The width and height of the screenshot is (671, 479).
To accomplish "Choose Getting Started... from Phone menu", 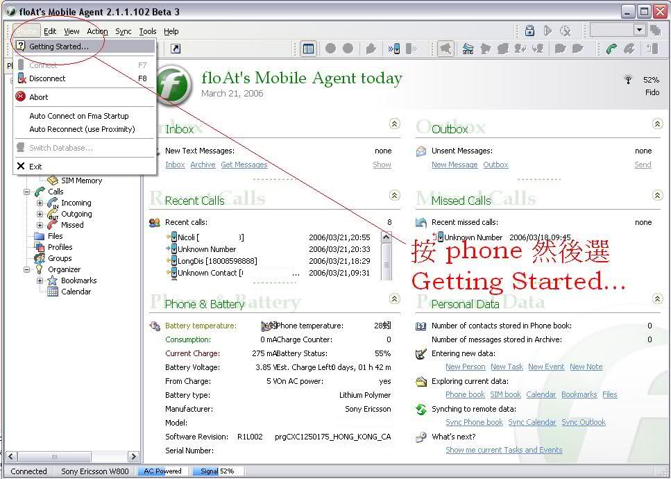I will (84, 47).
